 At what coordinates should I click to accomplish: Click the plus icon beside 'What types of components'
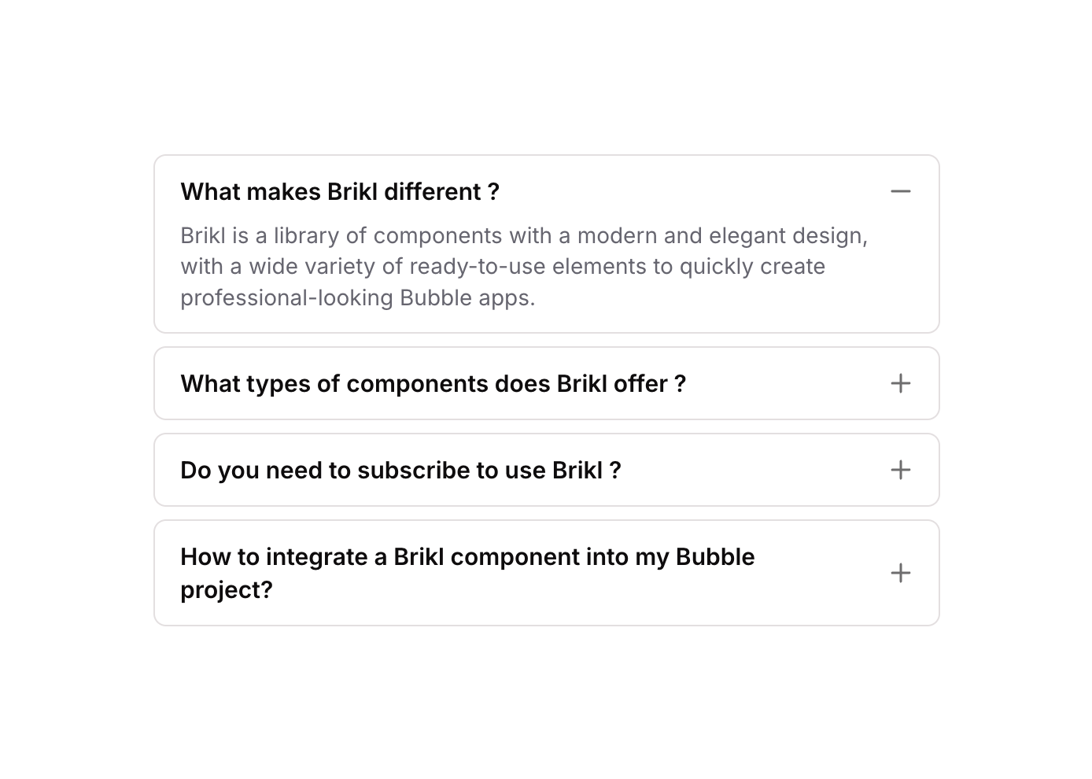click(900, 383)
